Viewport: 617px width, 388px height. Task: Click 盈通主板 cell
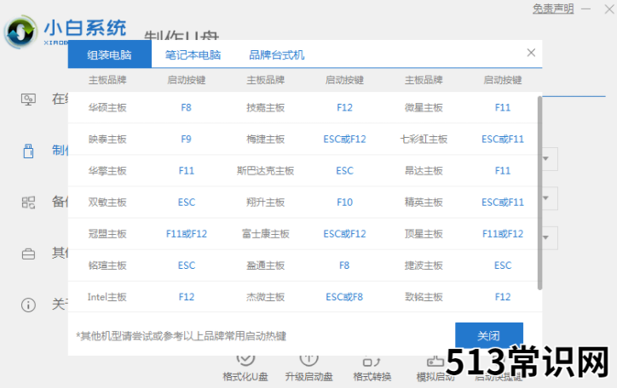point(266,265)
